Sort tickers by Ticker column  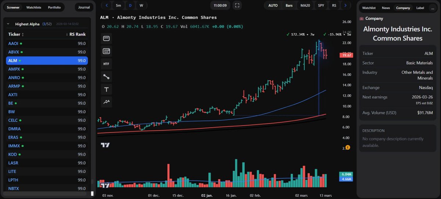(16, 34)
